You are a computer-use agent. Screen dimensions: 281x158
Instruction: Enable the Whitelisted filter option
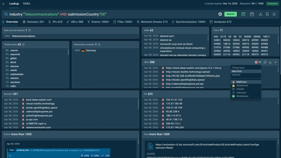click(242, 96)
